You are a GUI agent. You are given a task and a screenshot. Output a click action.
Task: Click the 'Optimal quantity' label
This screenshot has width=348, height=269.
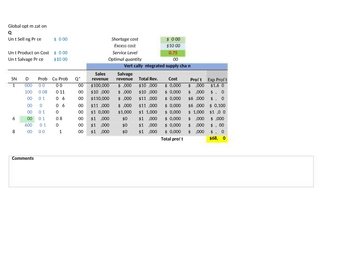click(x=125, y=59)
